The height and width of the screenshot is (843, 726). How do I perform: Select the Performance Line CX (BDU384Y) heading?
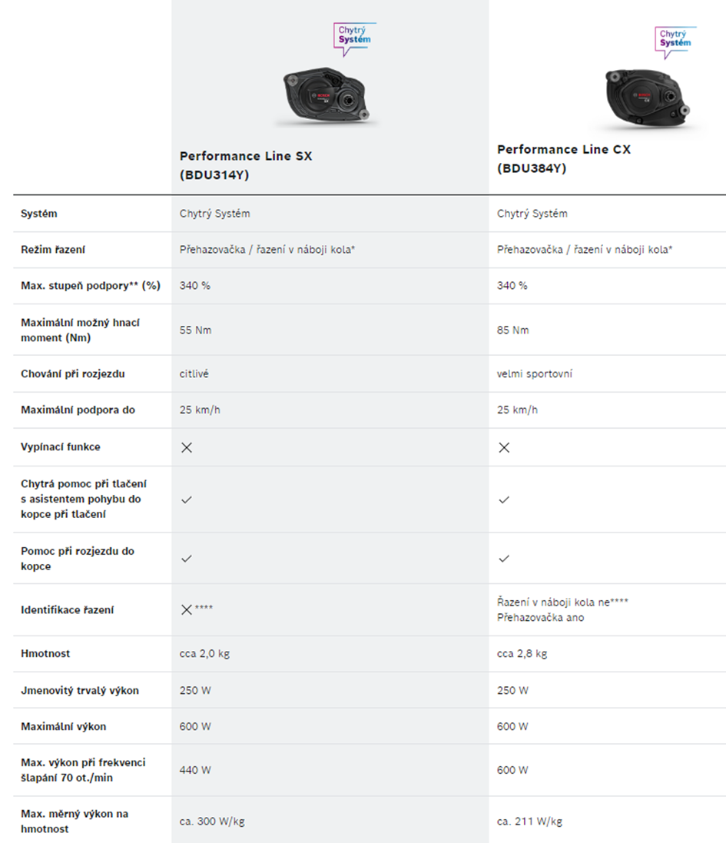[564, 158]
